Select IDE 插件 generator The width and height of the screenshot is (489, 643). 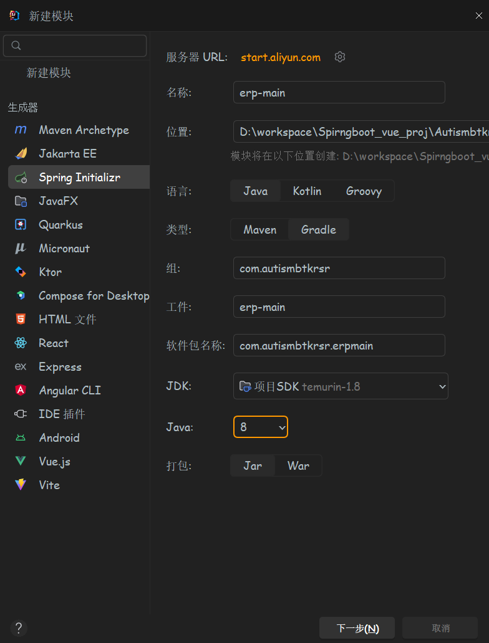click(79, 414)
